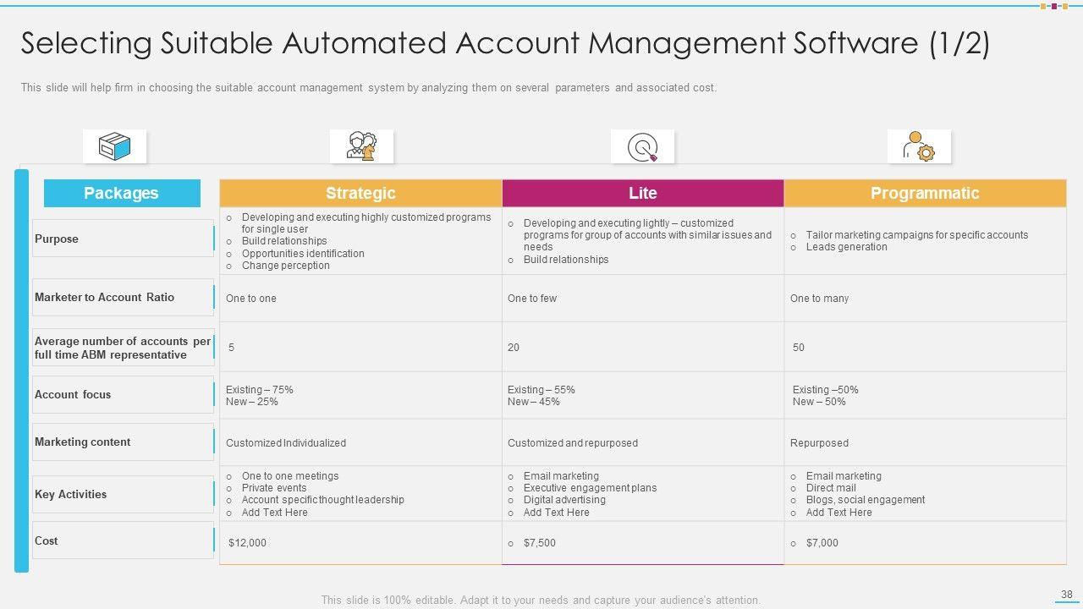The height and width of the screenshot is (609, 1083).
Task: Select the '100% editable' footer note
Action: tap(541, 601)
